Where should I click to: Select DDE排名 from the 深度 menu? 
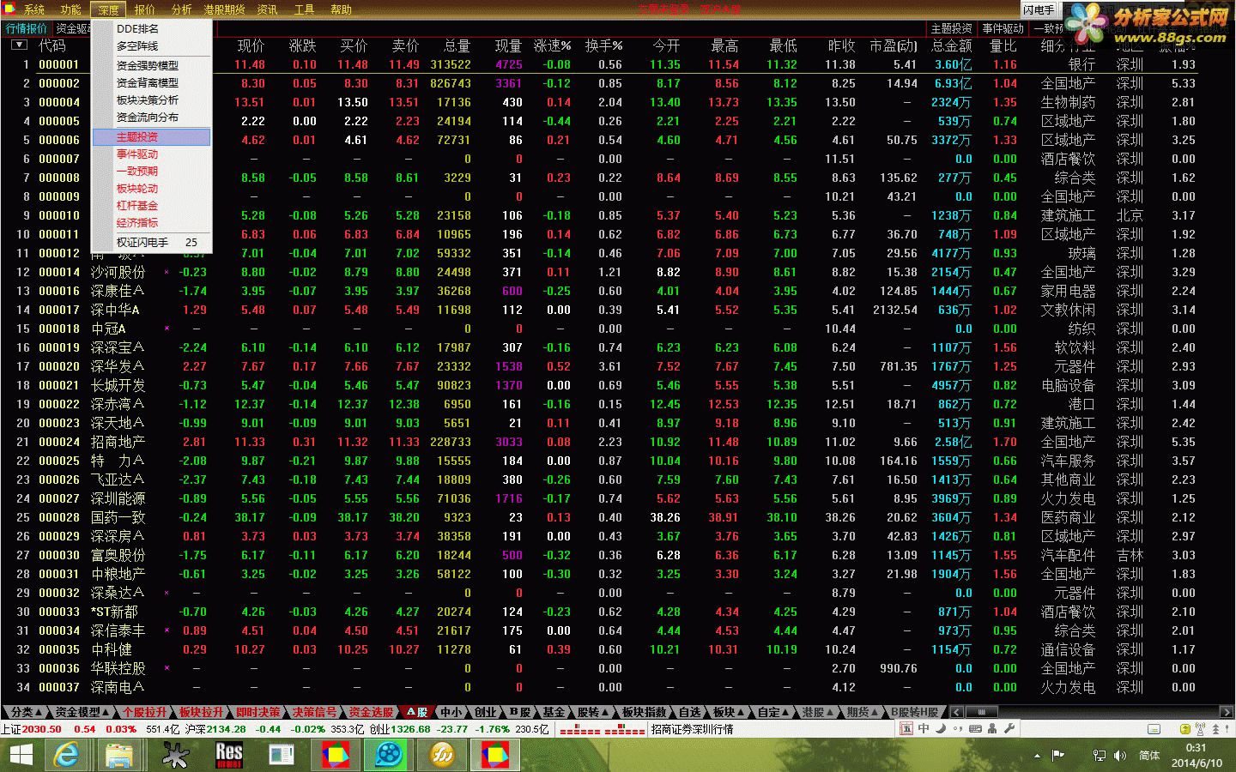tap(151, 28)
